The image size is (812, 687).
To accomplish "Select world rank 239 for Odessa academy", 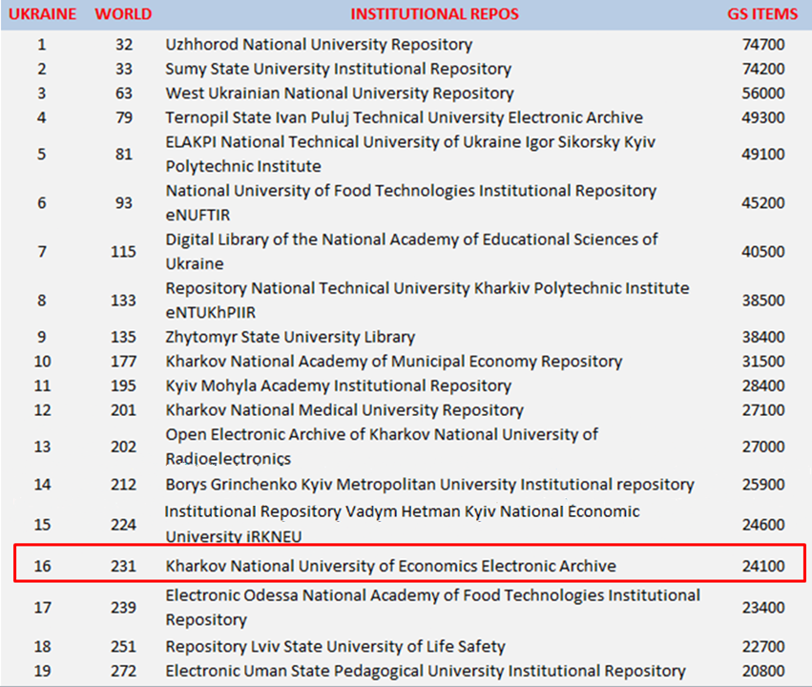I will click(123, 607).
